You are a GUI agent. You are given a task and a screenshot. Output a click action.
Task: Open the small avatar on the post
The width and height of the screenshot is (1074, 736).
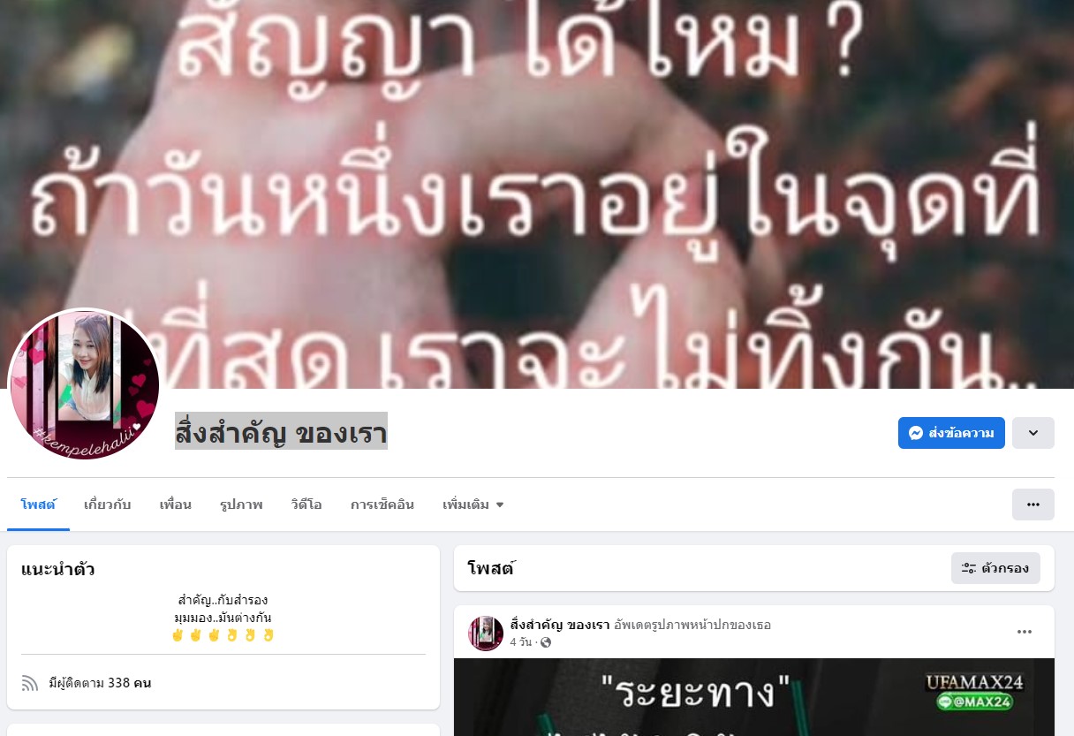tap(486, 634)
